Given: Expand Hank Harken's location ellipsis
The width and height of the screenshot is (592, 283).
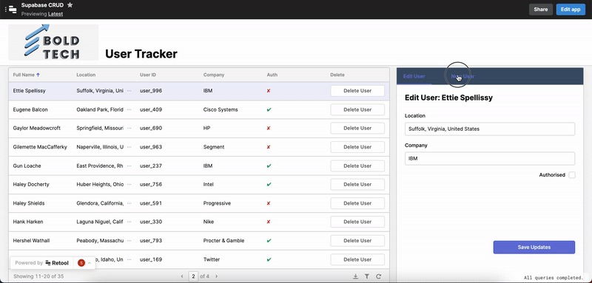Looking at the screenshot, I should point(129,222).
